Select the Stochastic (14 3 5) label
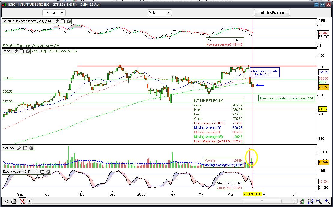The image size is (333, 207). tap(17, 172)
